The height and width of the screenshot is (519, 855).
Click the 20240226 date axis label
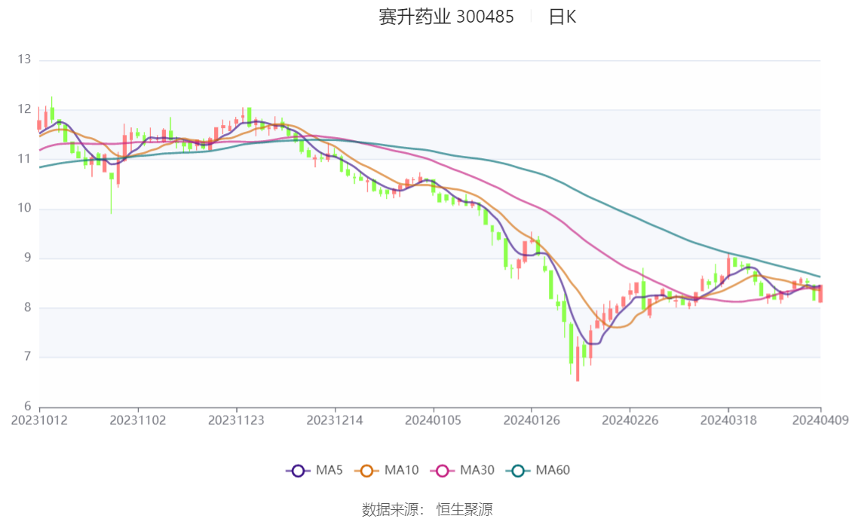(x=630, y=420)
